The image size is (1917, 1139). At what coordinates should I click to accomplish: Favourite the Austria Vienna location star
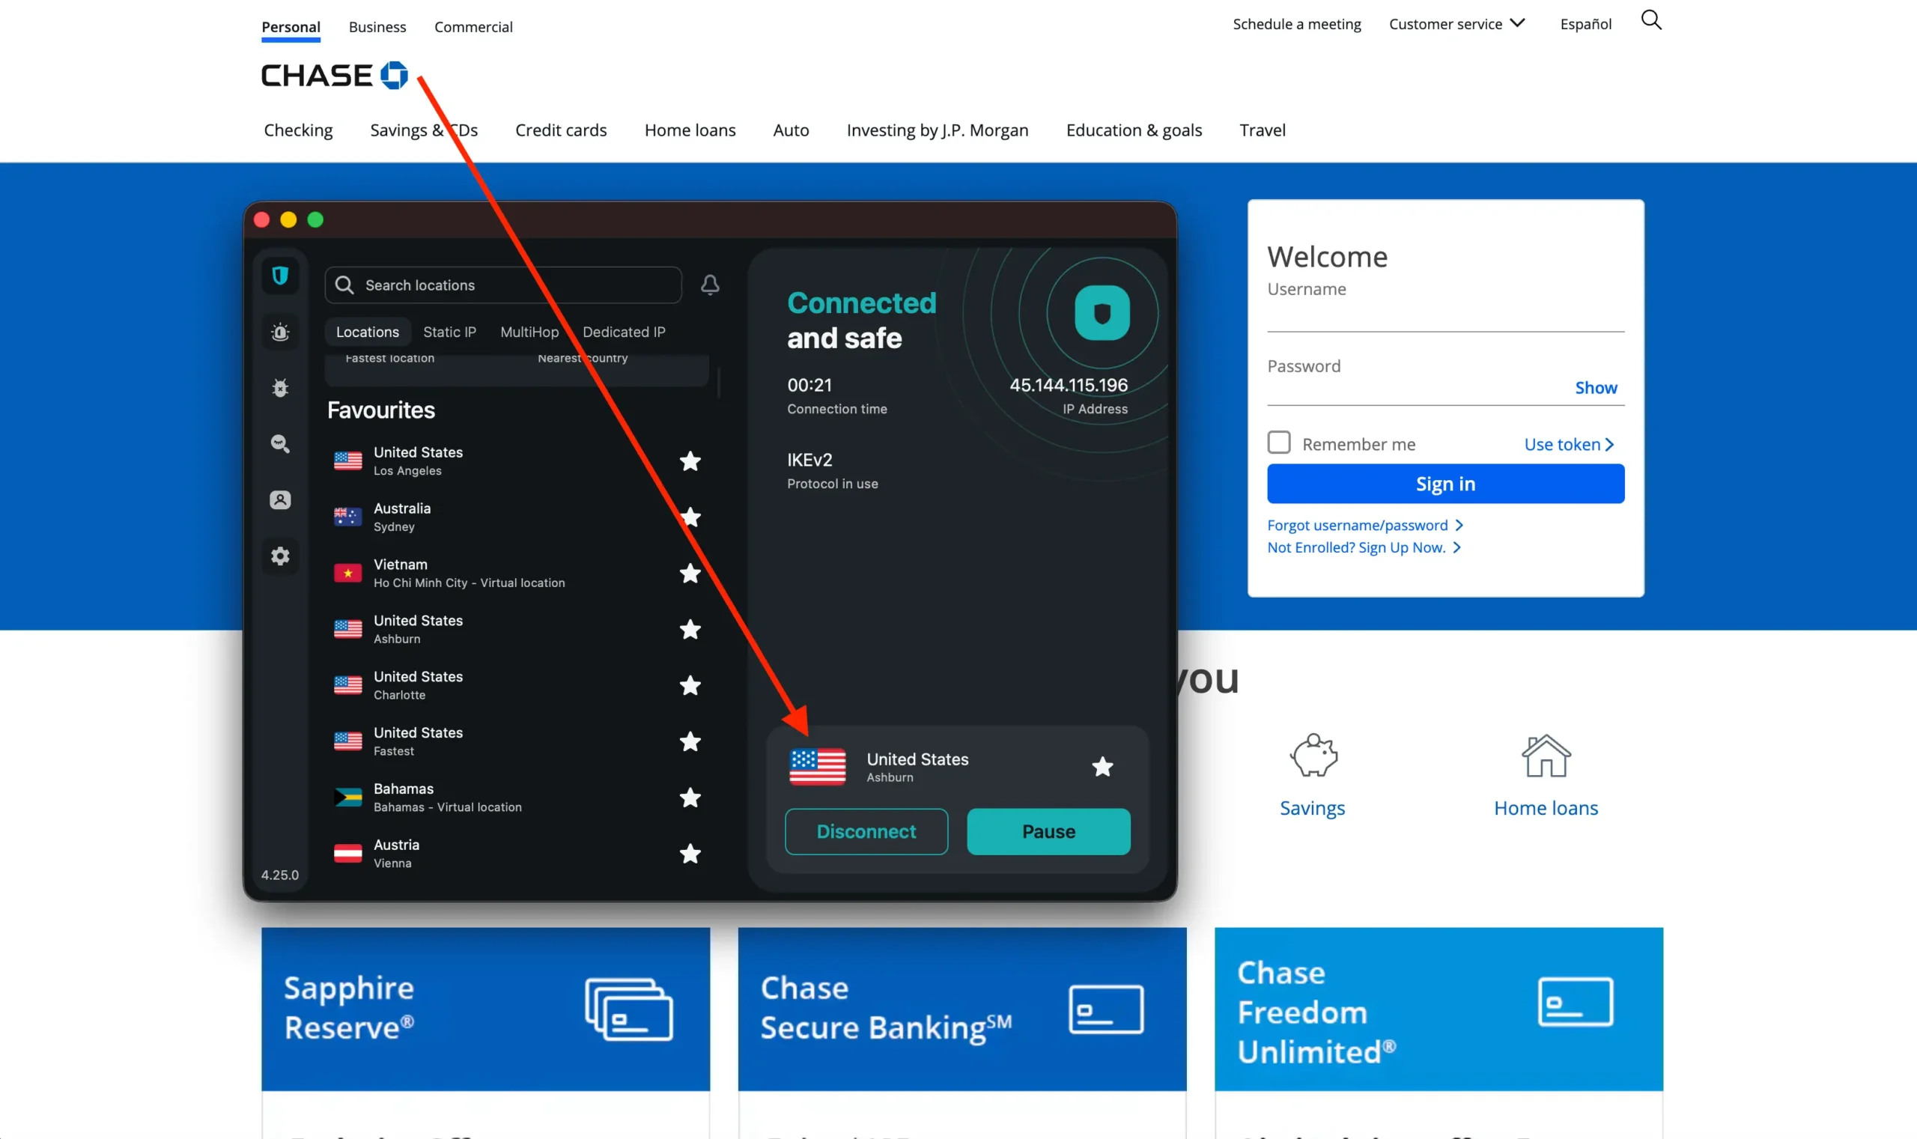coord(690,854)
